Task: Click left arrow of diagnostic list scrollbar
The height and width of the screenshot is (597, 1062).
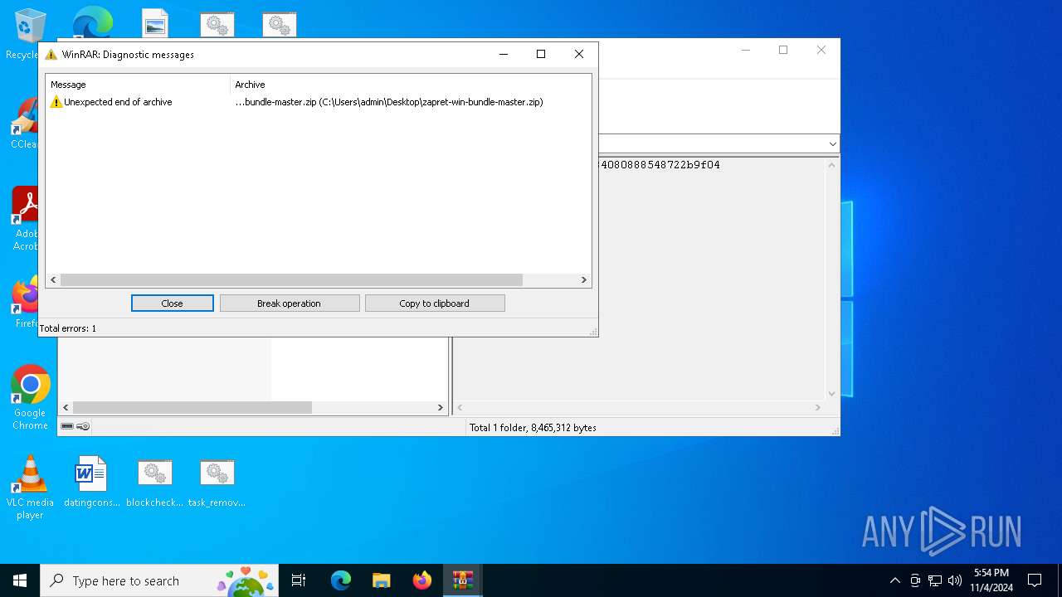Action: click(x=54, y=280)
